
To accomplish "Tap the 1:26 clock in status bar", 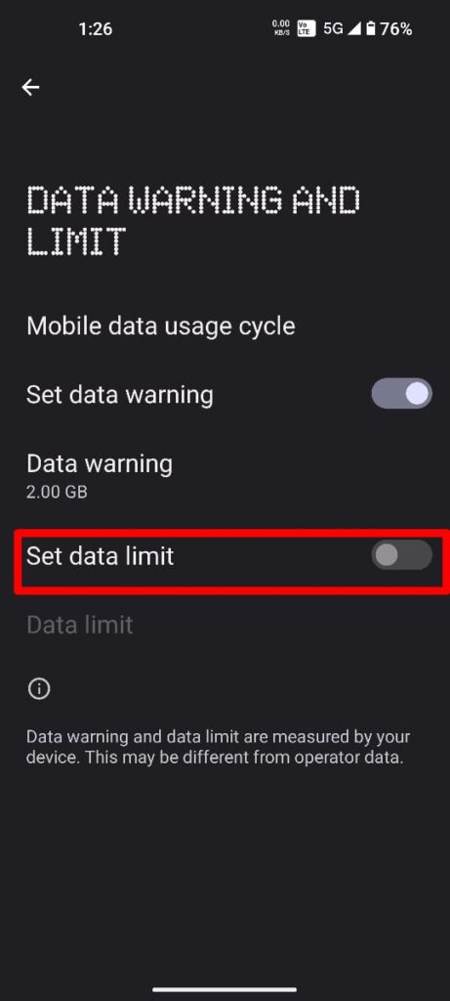I will tap(96, 28).
